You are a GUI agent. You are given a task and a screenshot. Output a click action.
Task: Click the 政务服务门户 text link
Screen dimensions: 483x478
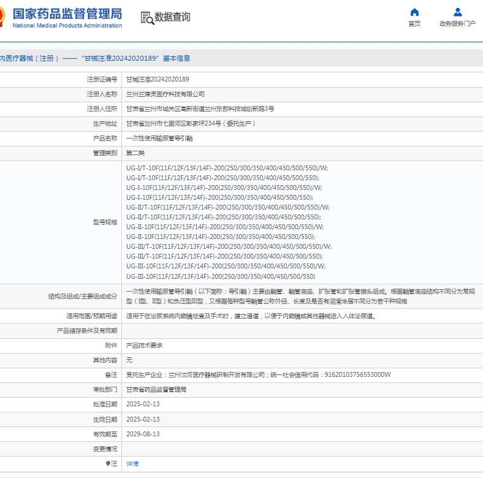pos(457,24)
